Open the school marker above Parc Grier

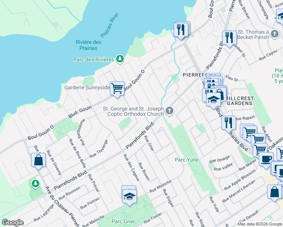point(129,197)
